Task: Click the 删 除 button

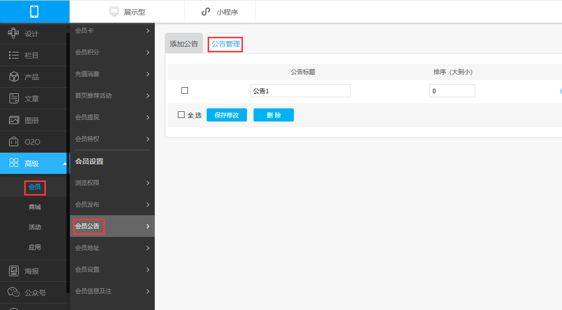Action: pos(274,115)
